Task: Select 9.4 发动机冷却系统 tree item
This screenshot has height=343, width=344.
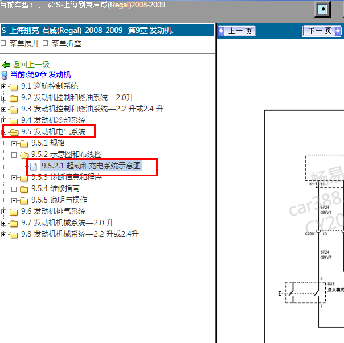Action: pyautogui.click(x=54, y=121)
